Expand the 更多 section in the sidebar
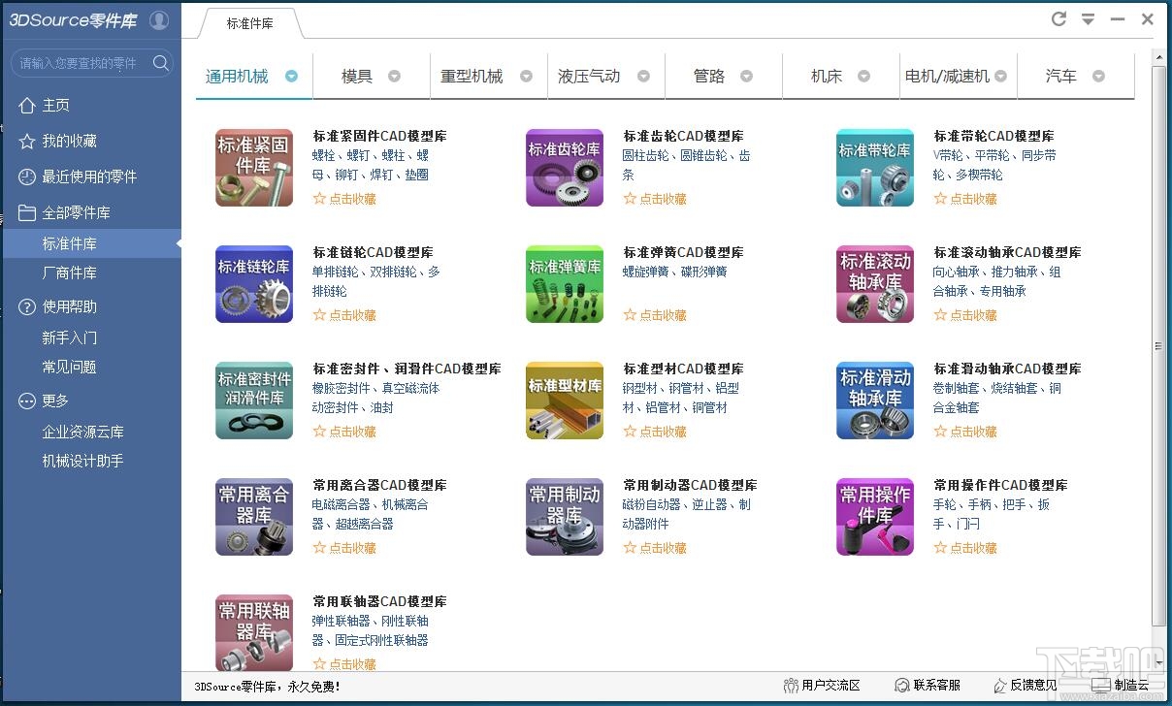This screenshot has width=1172, height=706. click(27, 401)
